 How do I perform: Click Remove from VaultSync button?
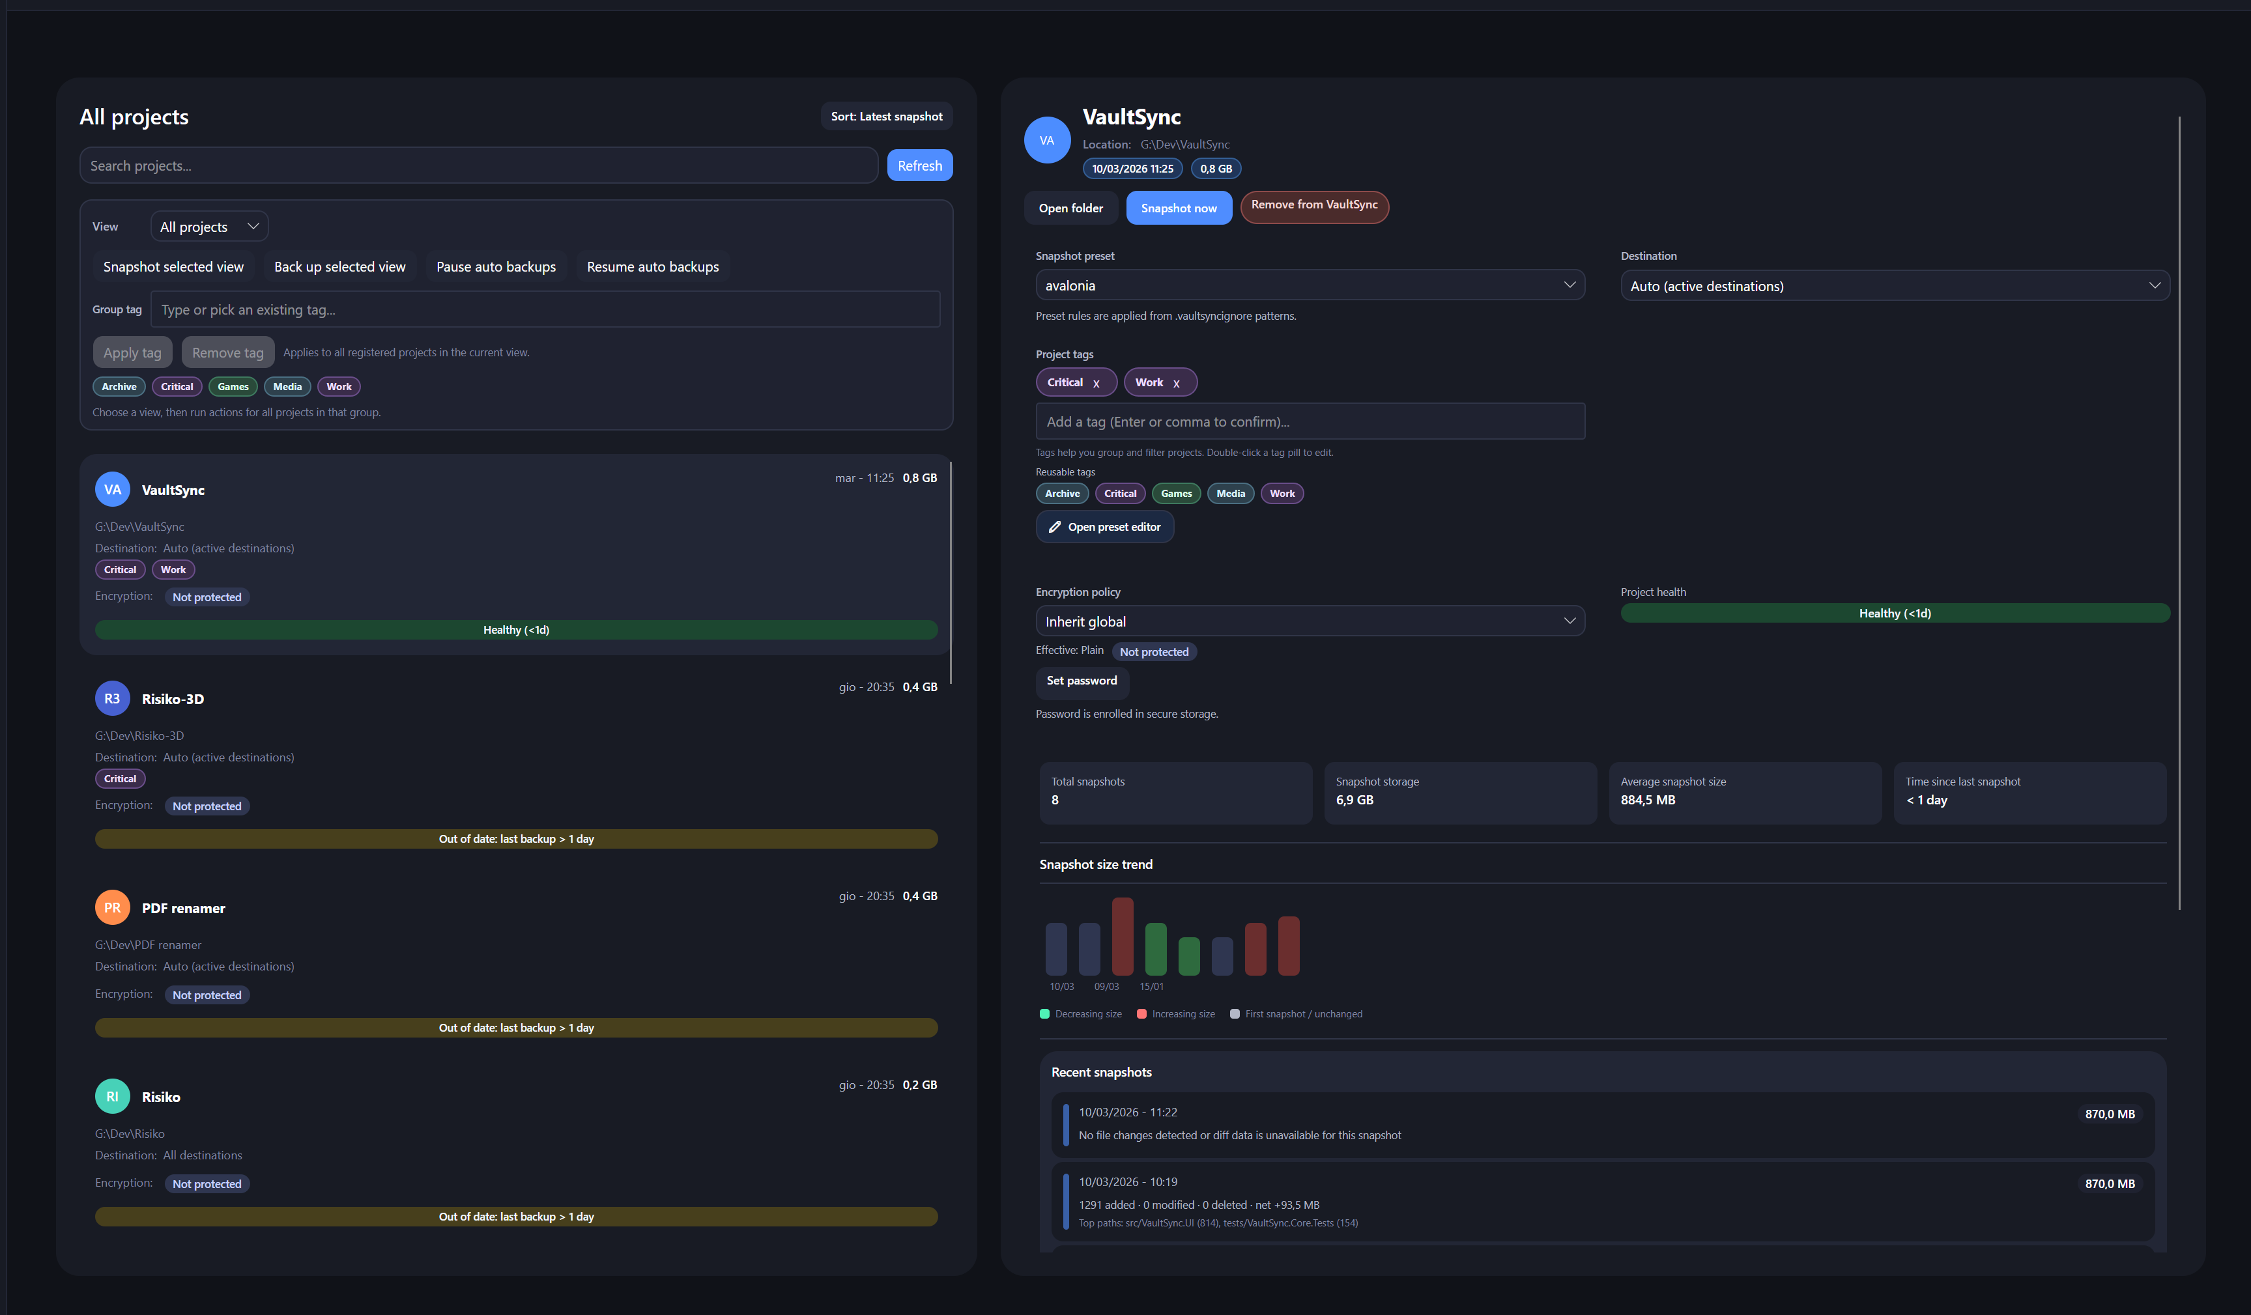[x=1314, y=206]
